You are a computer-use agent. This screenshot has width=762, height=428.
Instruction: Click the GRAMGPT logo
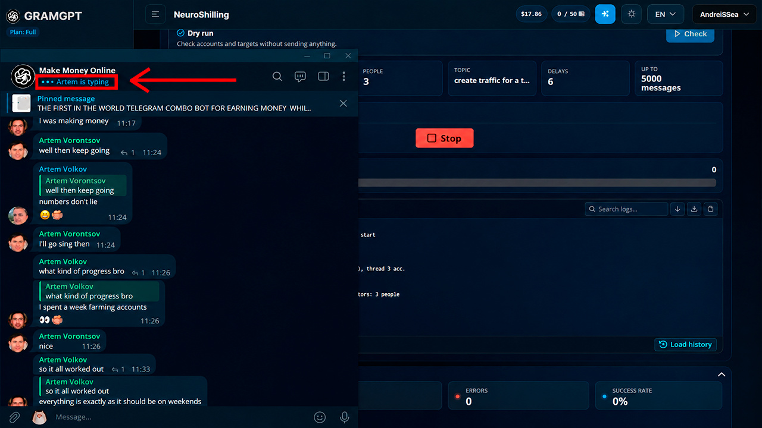45,16
